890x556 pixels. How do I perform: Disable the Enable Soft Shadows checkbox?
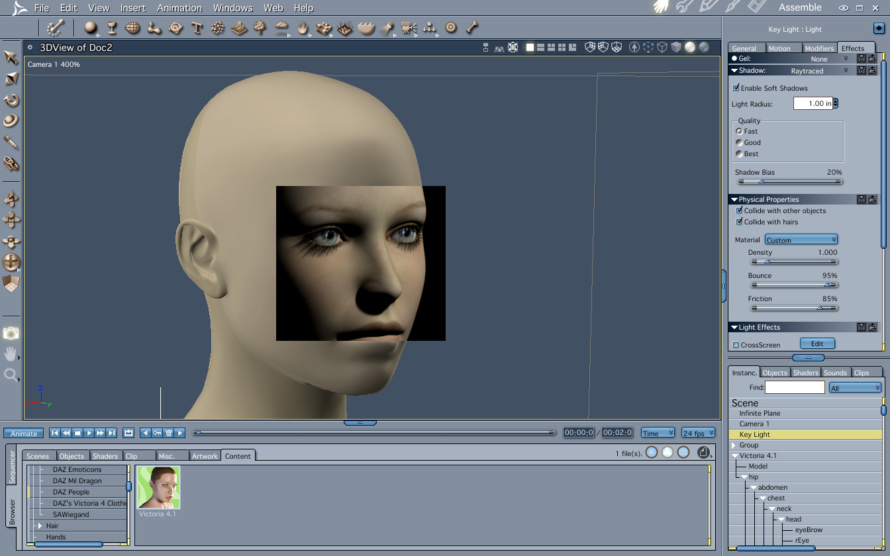(x=736, y=88)
